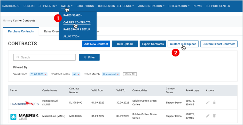Switch to the Purchase Contracts tab
The height and width of the screenshot is (125, 243).
tap(21, 31)
